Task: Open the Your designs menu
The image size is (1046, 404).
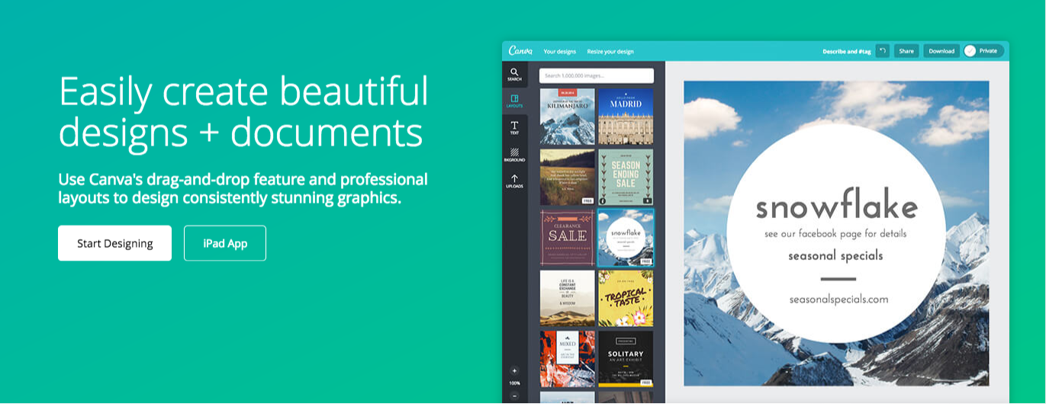Action: [559, 52]
